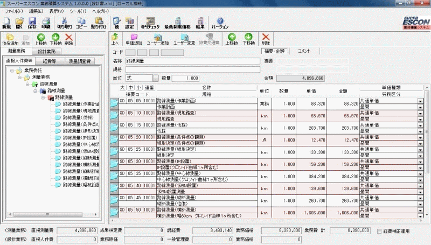Click the 体系追加 icon in left panel
431x245 pixels.
click(x=10, y=39)
